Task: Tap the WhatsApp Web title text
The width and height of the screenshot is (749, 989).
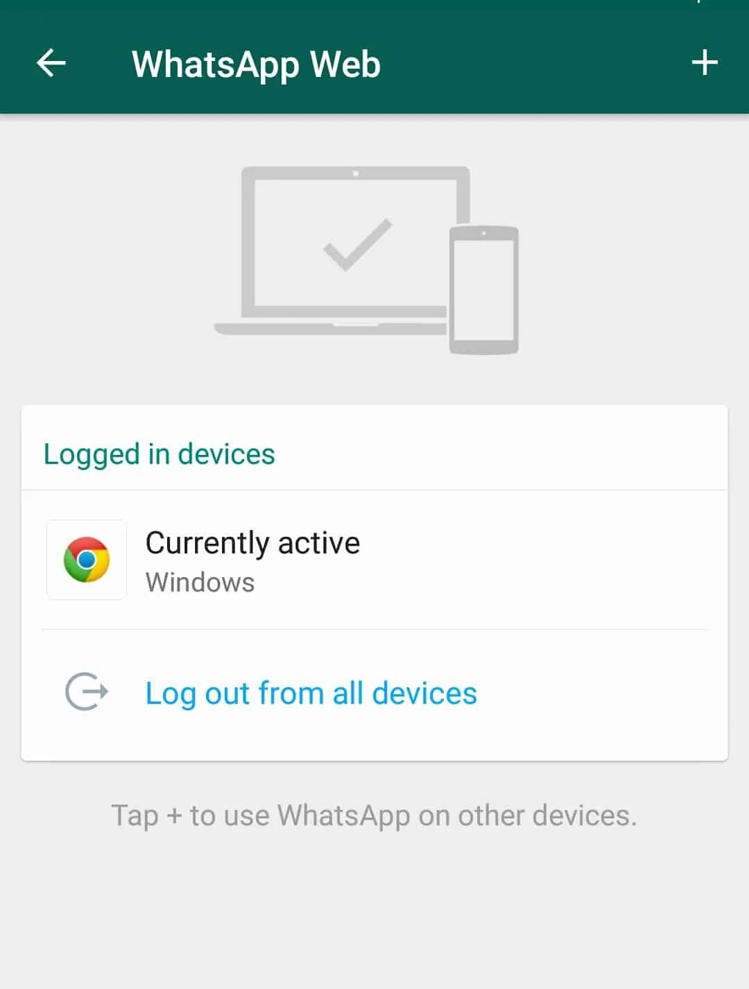Action: click(256, 64)
